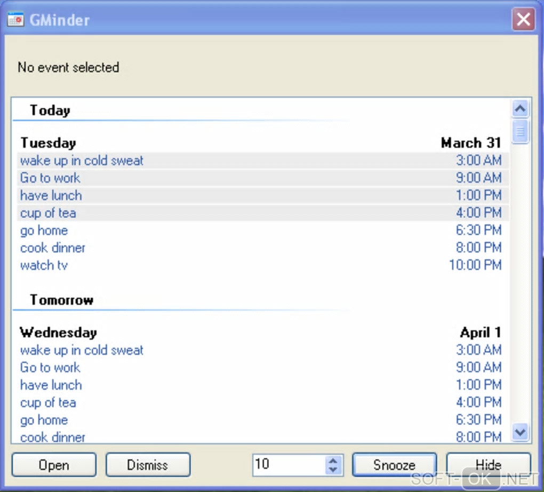The height and width of the screenshot is (492, 544).
Task: Dismiss the selected reminder
Action: pyautogui.click(x=148, y=465)
